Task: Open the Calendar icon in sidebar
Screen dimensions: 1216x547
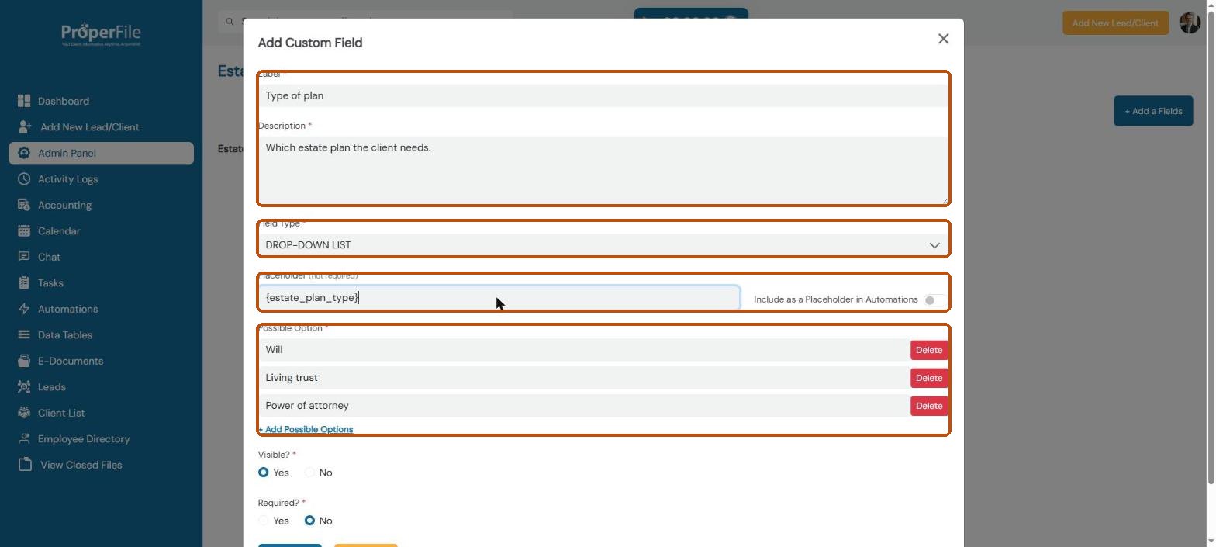Action: 23,231
